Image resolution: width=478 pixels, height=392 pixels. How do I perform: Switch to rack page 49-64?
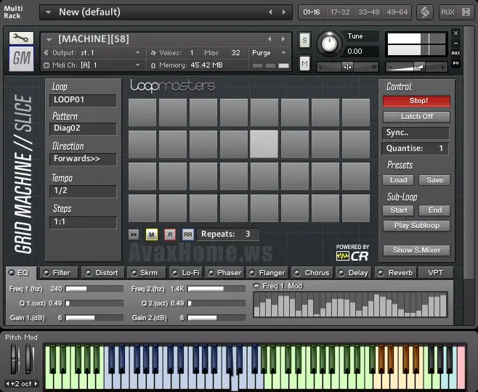(397, 12)
